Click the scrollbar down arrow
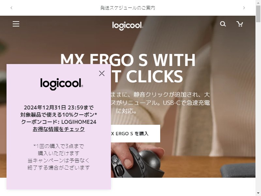261x196 pixels. (x=258, y=194)
